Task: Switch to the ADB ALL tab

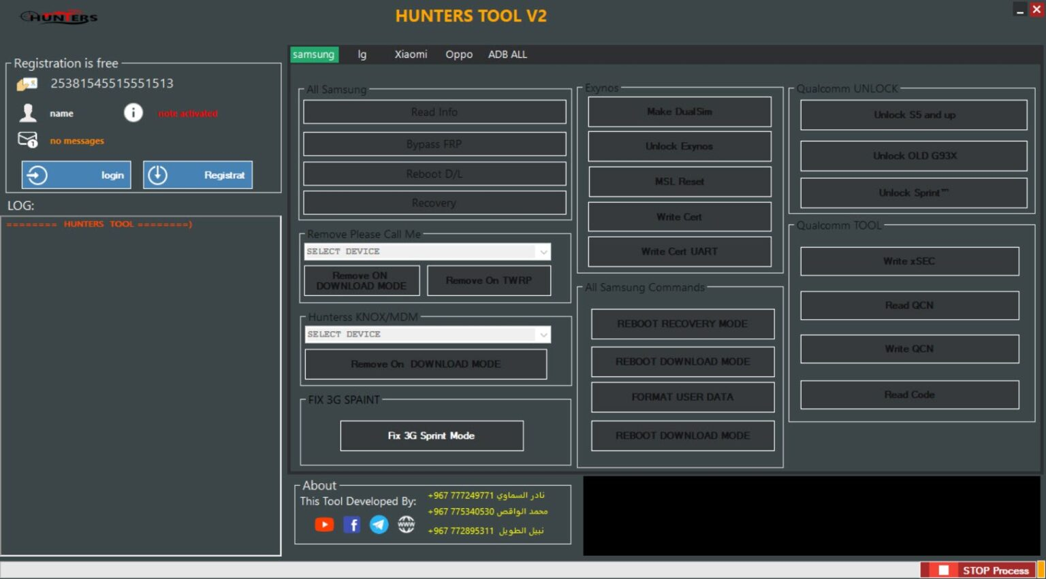Action: (x=507, y=54)
